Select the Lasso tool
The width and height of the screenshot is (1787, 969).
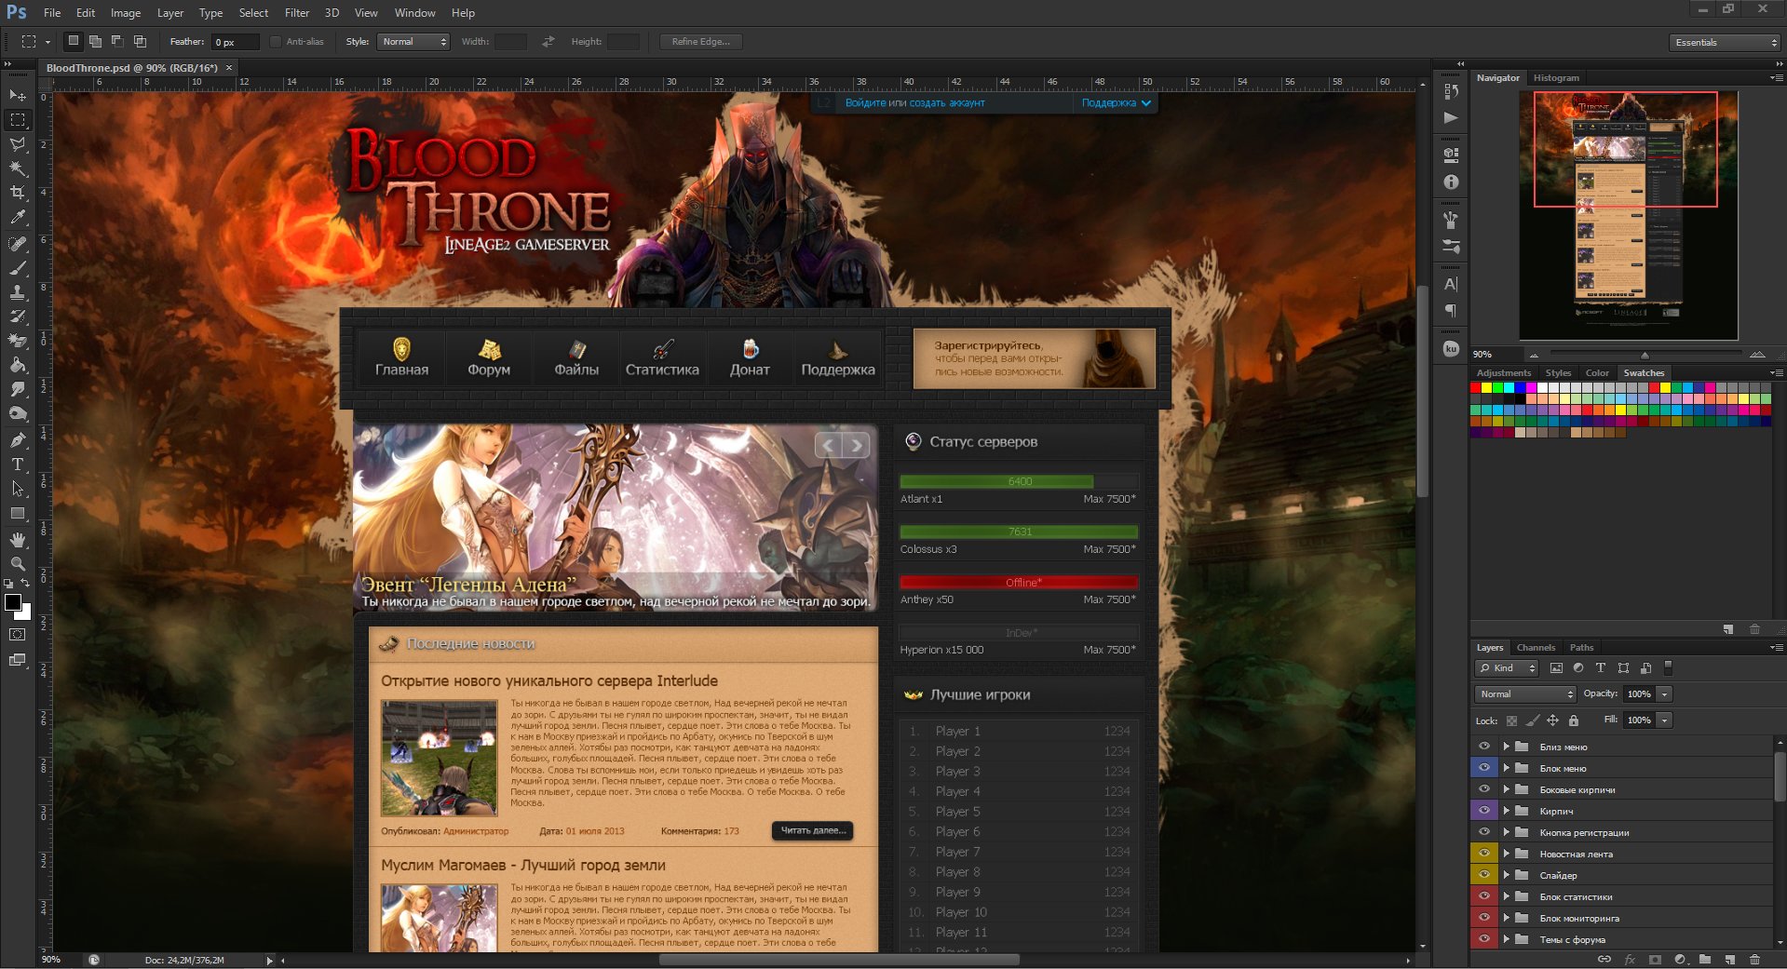pos(18,144)
